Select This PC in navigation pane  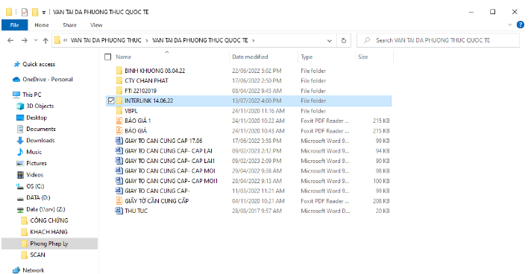click(31, 95)
